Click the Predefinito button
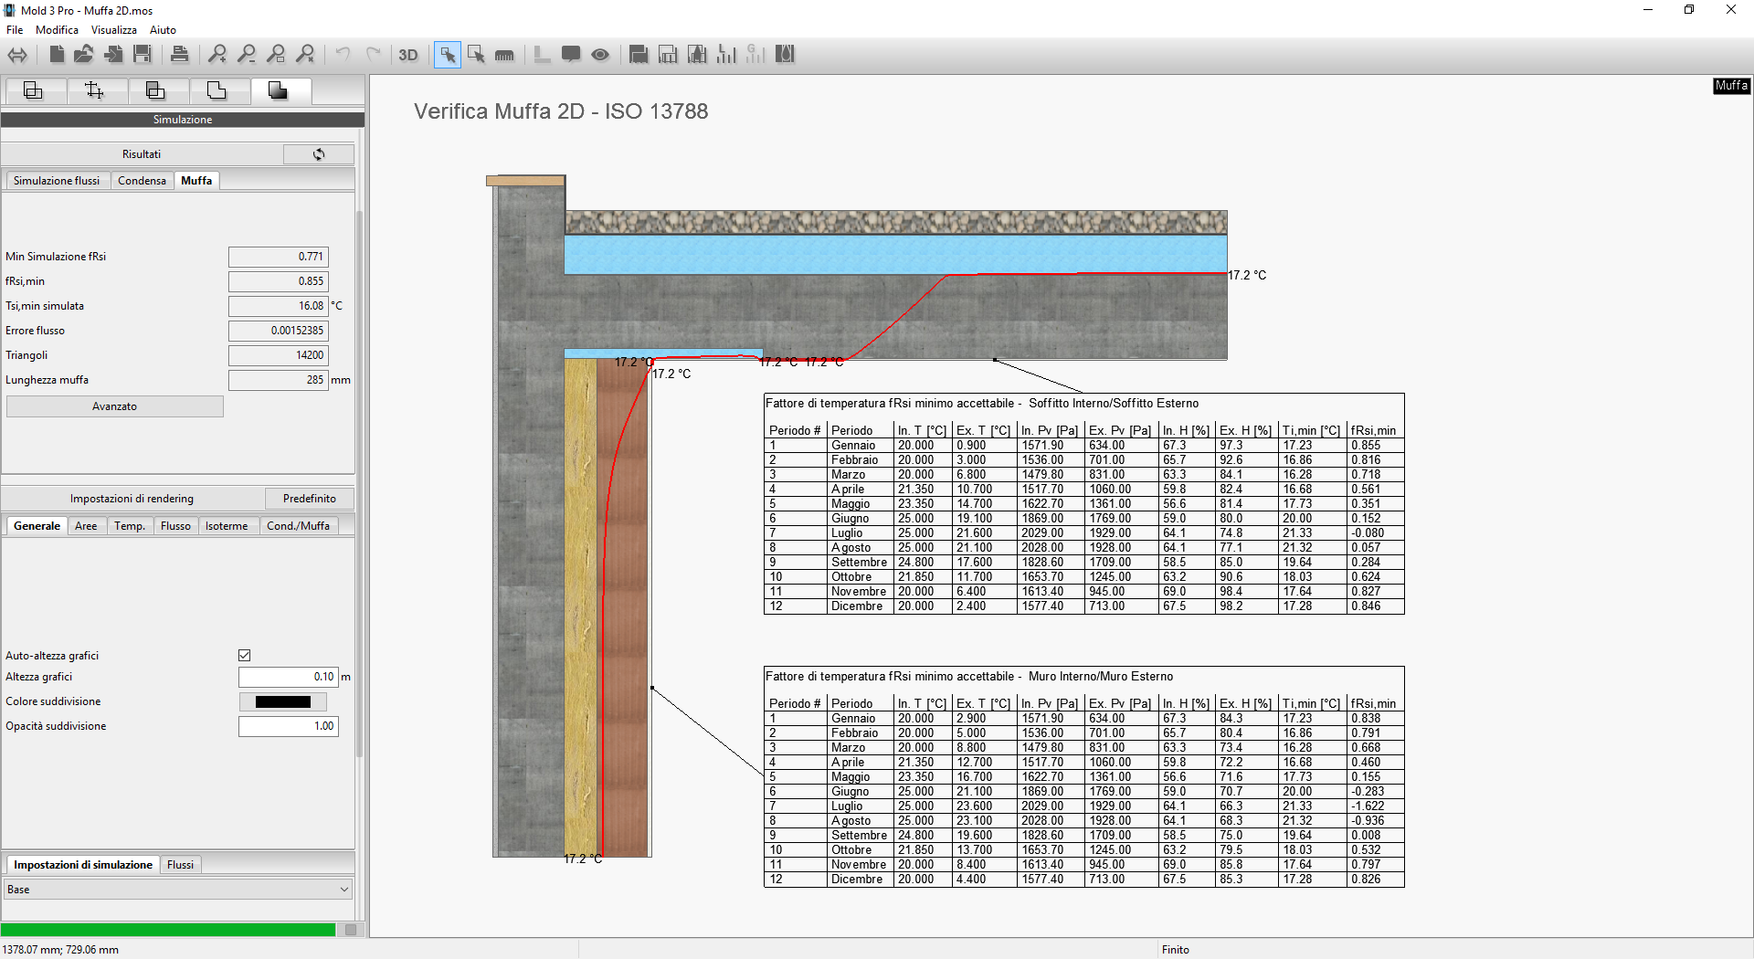Image resolution: width=1754 pixels, height=959 pixels. click(309, 499)
